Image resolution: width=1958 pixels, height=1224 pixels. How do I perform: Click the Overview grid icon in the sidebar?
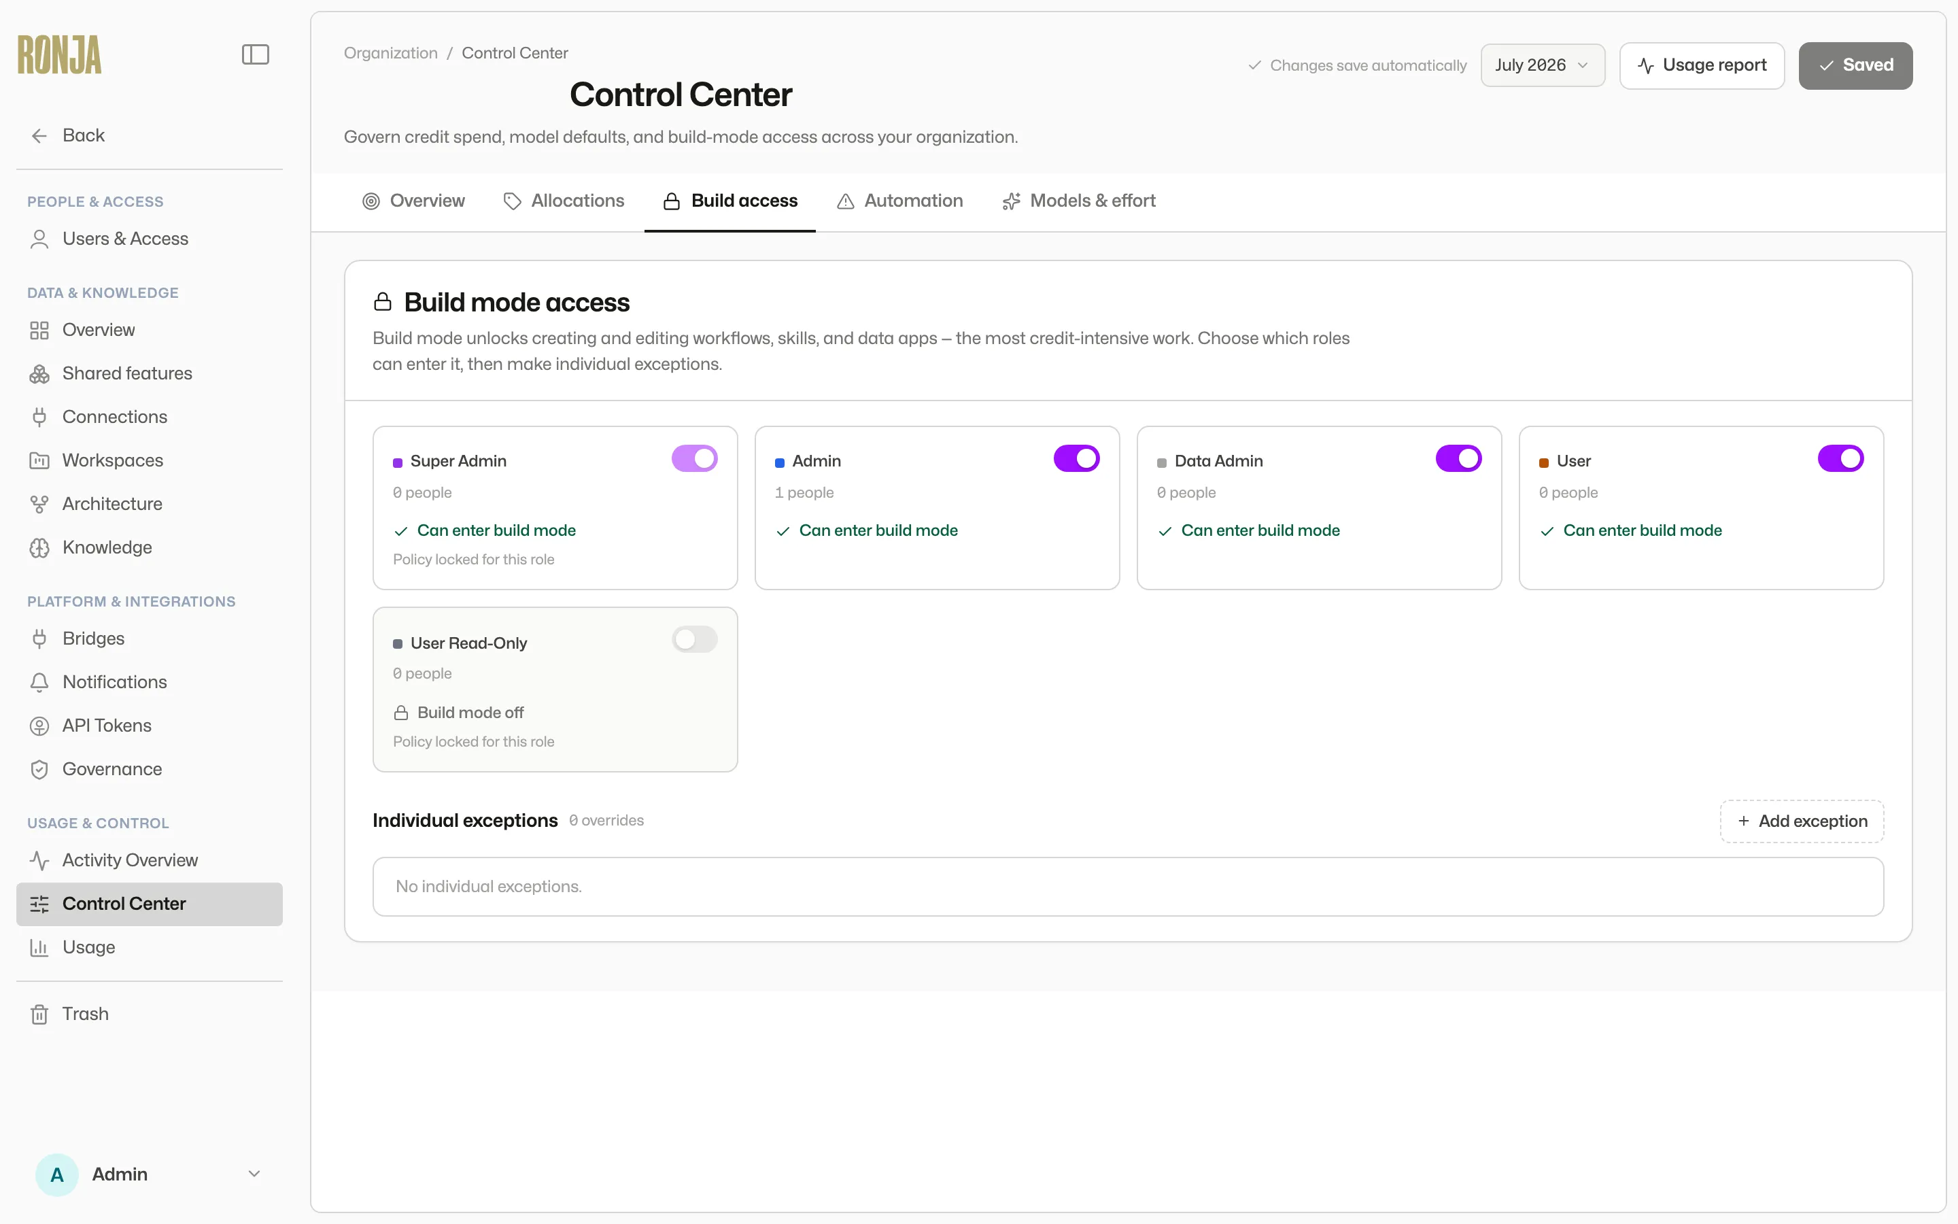point(39,330)
